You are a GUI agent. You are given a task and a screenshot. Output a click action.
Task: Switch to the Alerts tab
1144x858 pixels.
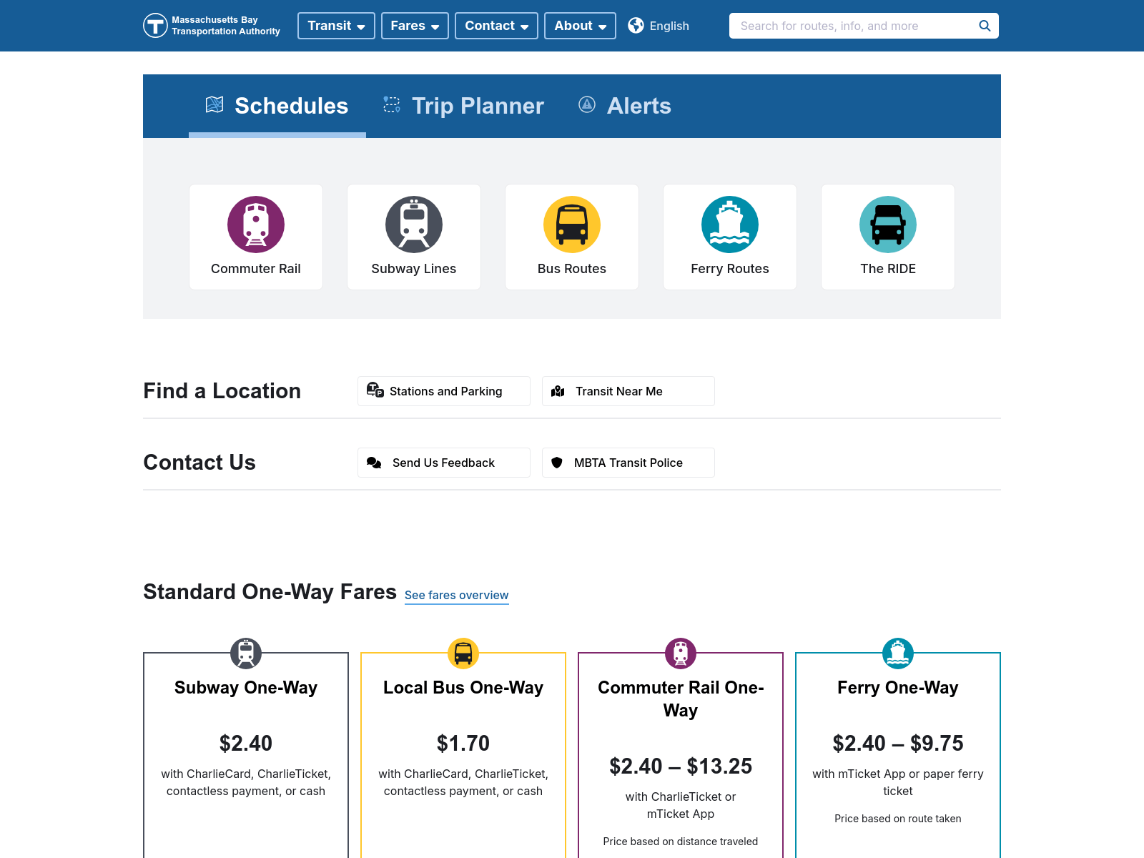(x=625, y=106)
